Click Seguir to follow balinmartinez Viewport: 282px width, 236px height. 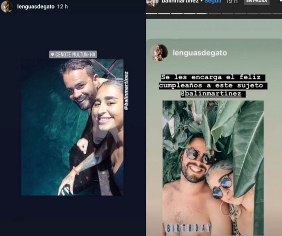pyautogui.click(x=213, y=1)
